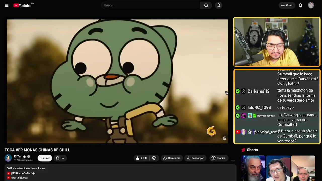Open @ElRinconDeTartaja channel link
This screenshot has height=181, width=322.
[x=23, y=173]
